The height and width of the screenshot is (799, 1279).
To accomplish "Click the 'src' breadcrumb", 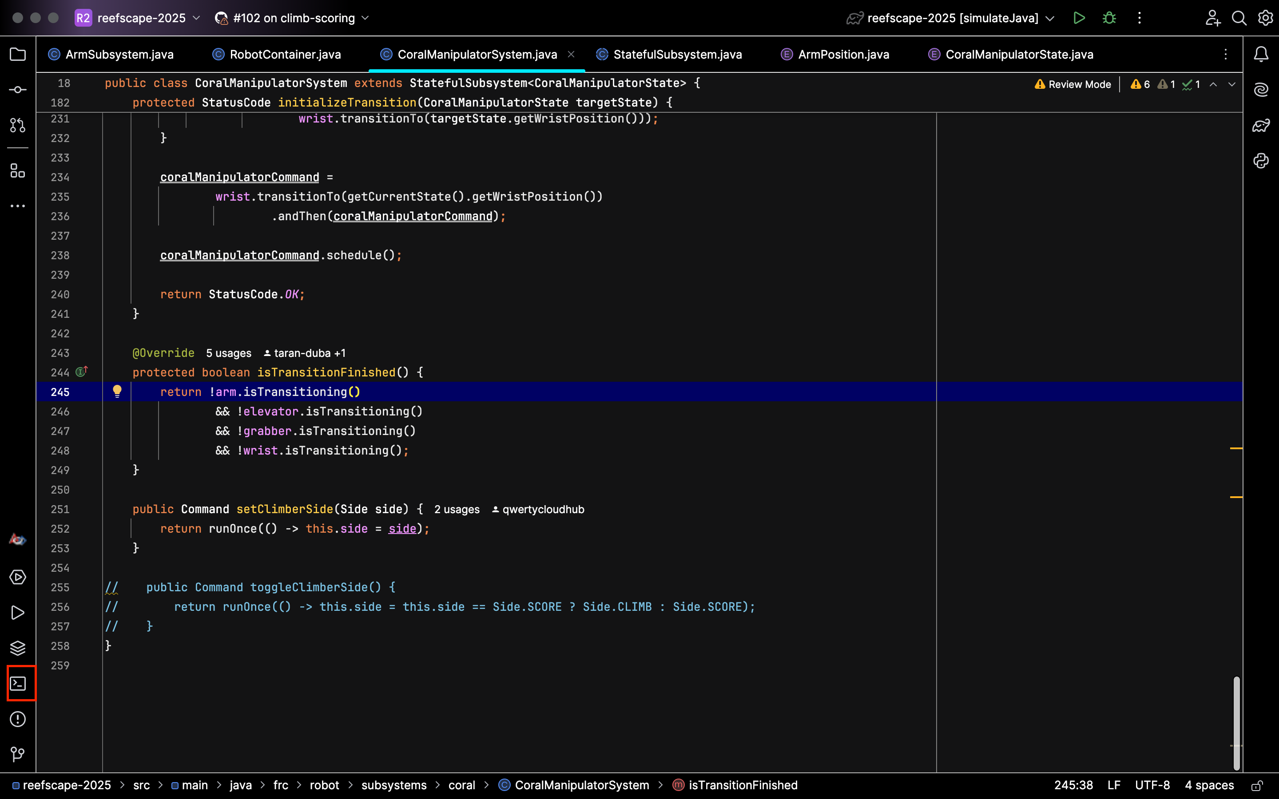I will [x=141, y=785].
